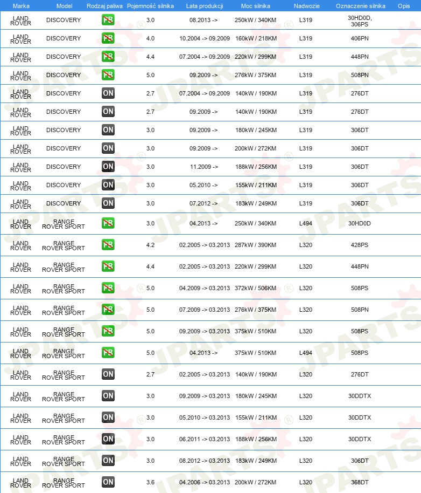The width and height of the screenshot is (421, 493).
Task: Click 30DDTX engine code in 180kW / 245KM row
Action: point(360,396)
